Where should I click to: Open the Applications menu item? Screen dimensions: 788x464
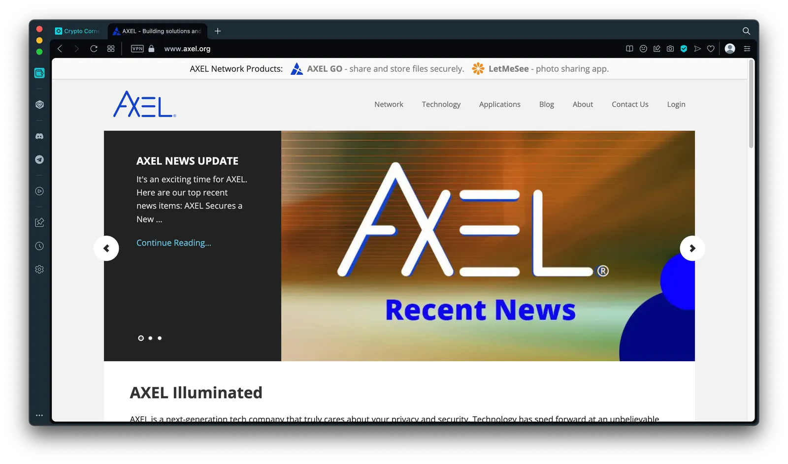tap(499, 104)
